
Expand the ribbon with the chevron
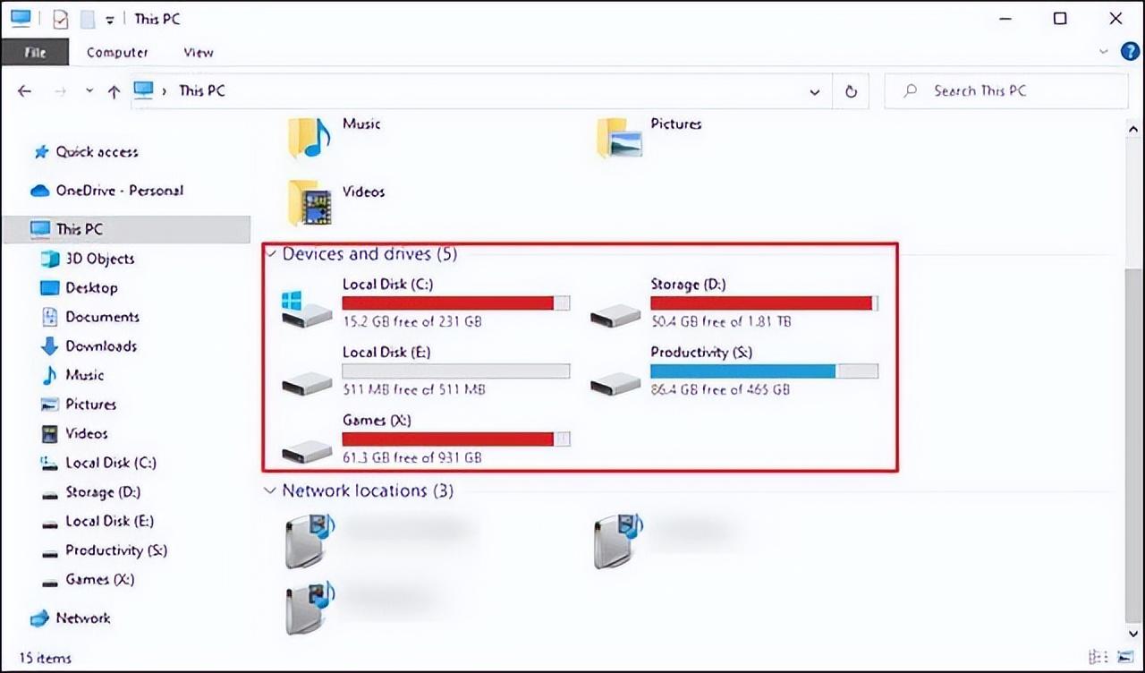point(1103,52)
